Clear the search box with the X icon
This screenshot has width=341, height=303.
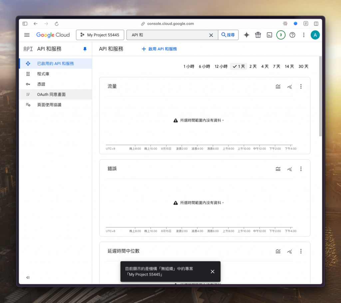pos(211,35)
